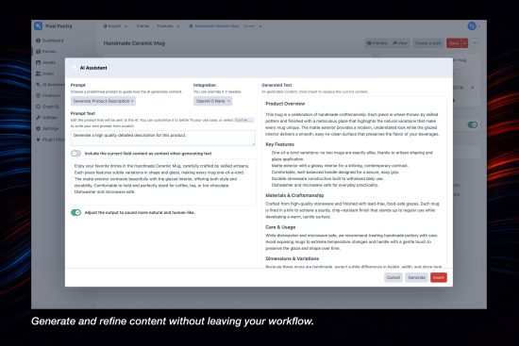The image size is (519, 346).
Task: Toggle including the current field content as context
Action: click(x=75, y=153)
